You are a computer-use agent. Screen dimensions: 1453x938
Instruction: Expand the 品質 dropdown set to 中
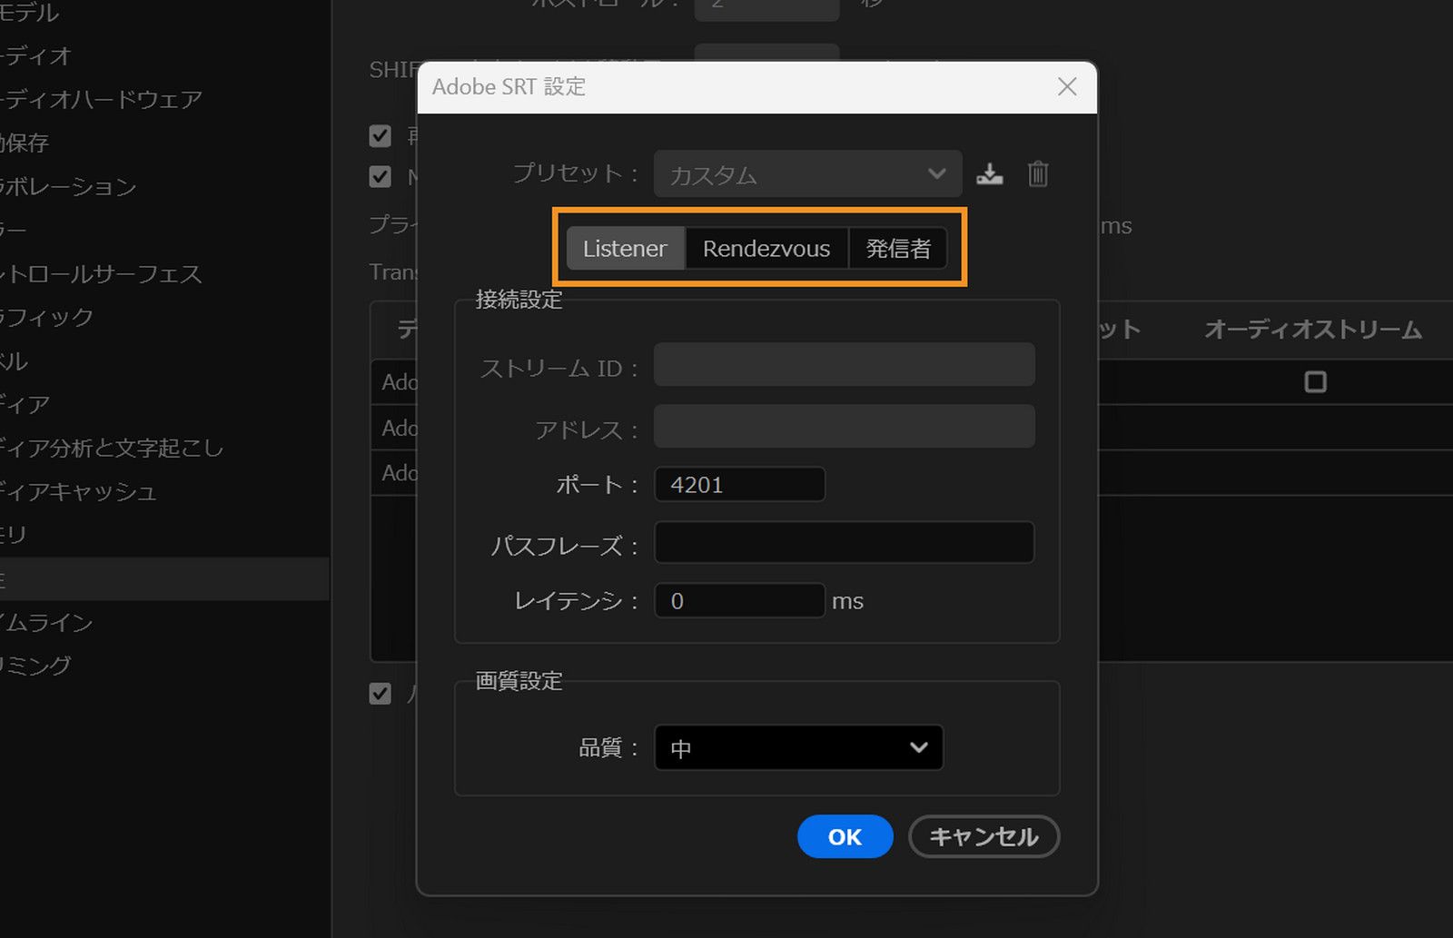click(x=797, y=747)
